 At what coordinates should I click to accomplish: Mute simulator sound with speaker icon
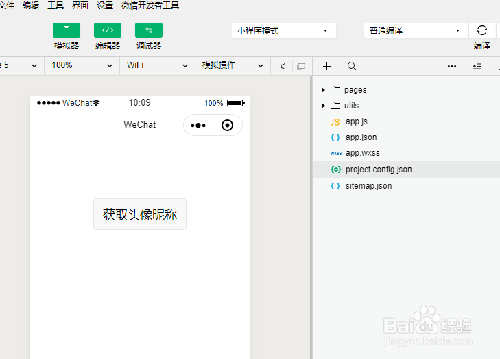pos(283,66)
